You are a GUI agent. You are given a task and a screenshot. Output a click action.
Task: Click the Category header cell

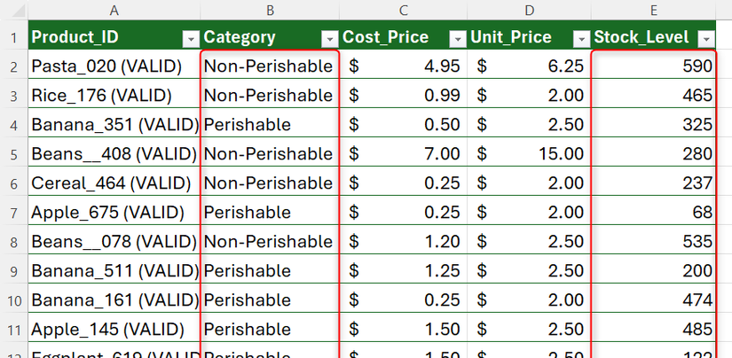click(257, 38)
